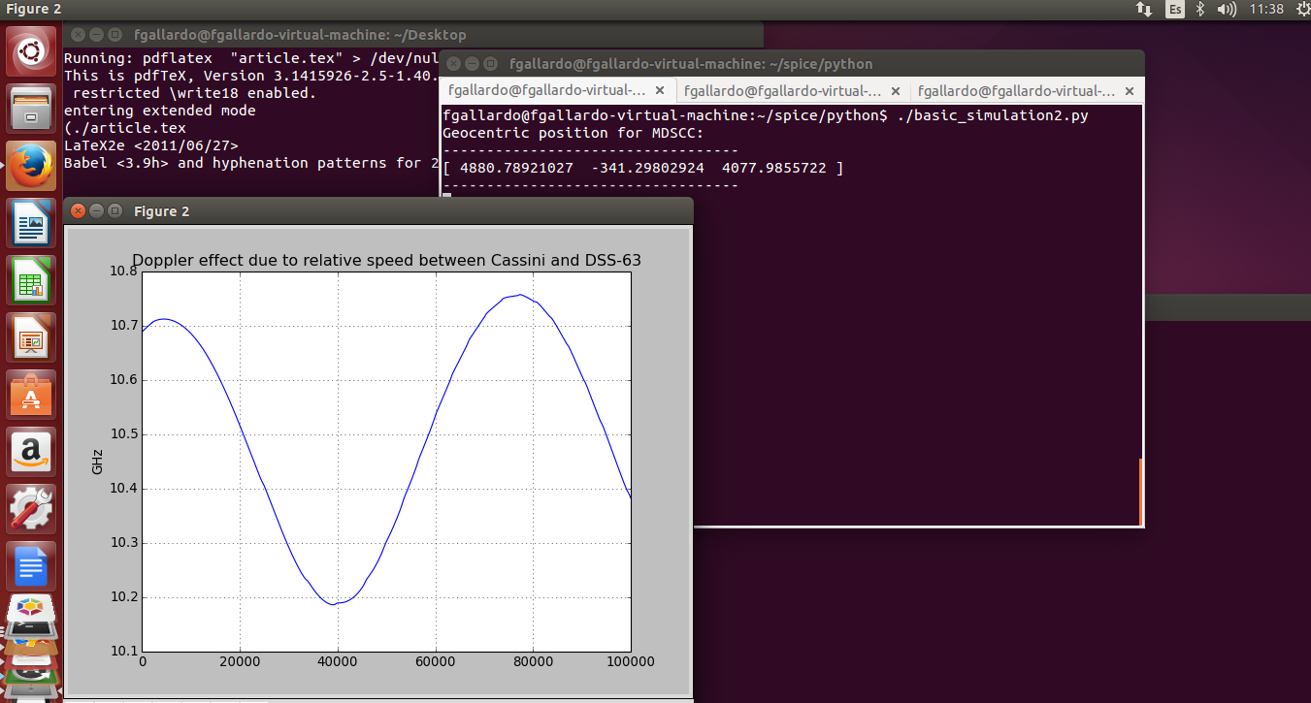Launch LibreOffice Writer from the launcher
Viewport: 1311px width, 703px height.
(x=29, y=223)
